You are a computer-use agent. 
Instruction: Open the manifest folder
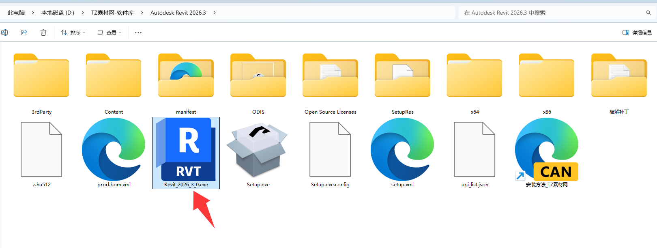coord(186,75)
